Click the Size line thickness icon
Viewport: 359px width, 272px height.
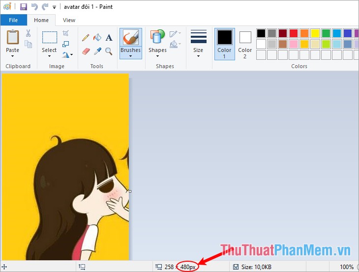pos(199,36)
